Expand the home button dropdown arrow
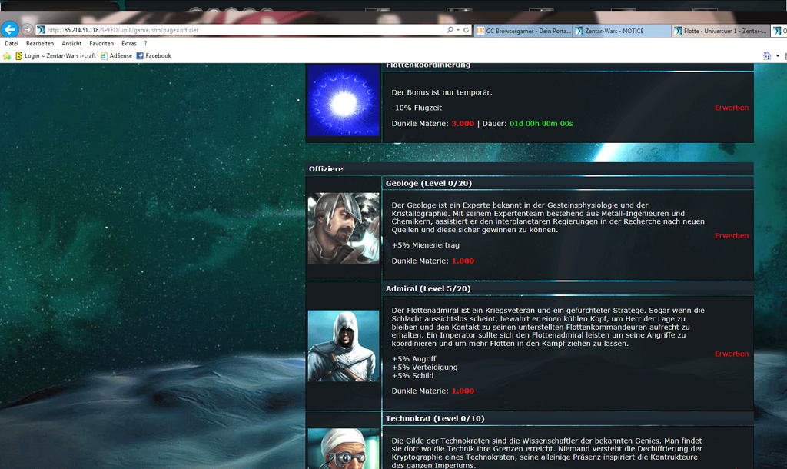787x469 pixels. click(778, 55)
